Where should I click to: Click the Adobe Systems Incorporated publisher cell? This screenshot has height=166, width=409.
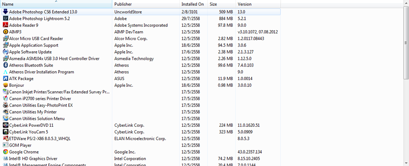point(141,25)
